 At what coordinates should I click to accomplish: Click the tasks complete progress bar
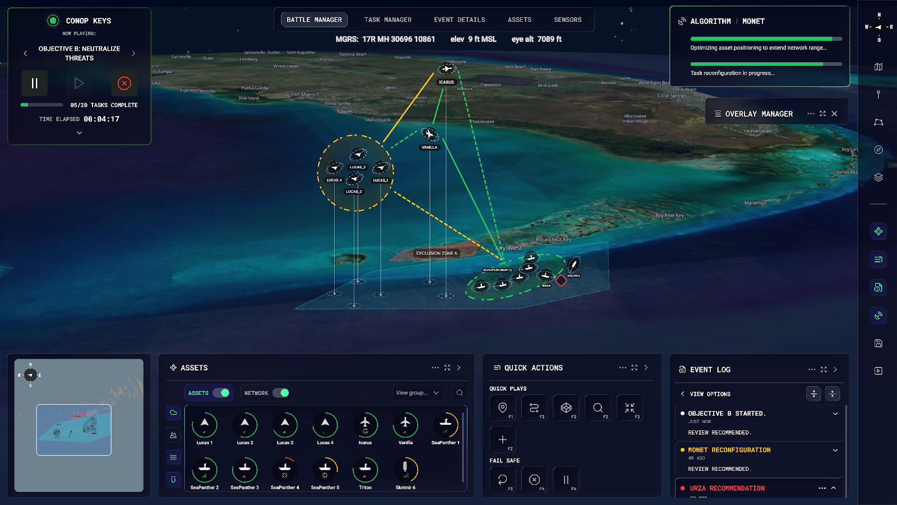pyautogui.click(x=41, y=105)
